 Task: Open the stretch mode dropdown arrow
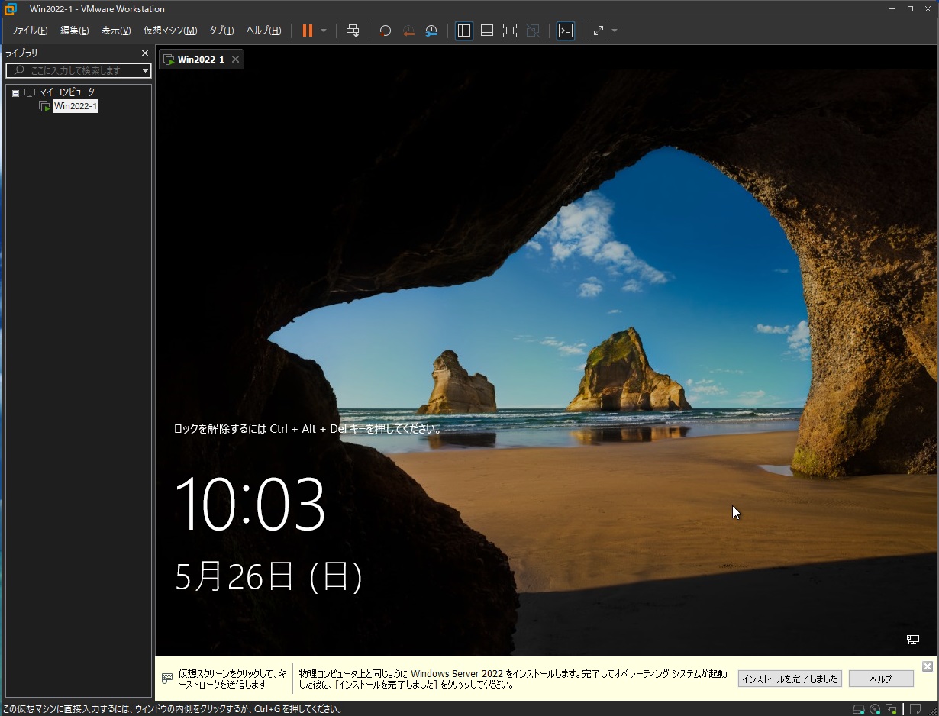tap(615, 31)
